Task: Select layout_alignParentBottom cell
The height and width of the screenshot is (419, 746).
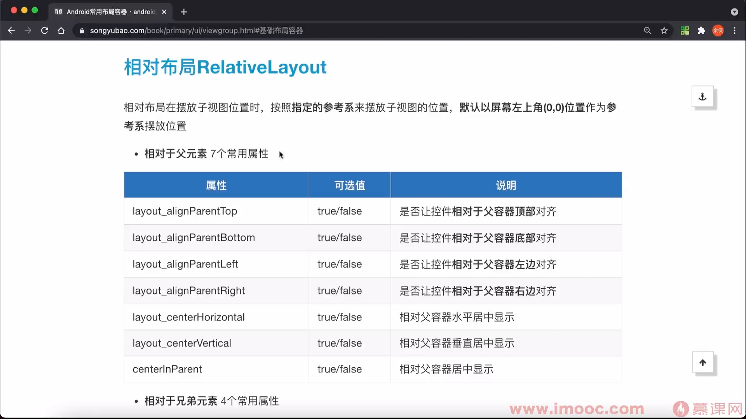Action: pyautogui.click(x=216, y=237)
